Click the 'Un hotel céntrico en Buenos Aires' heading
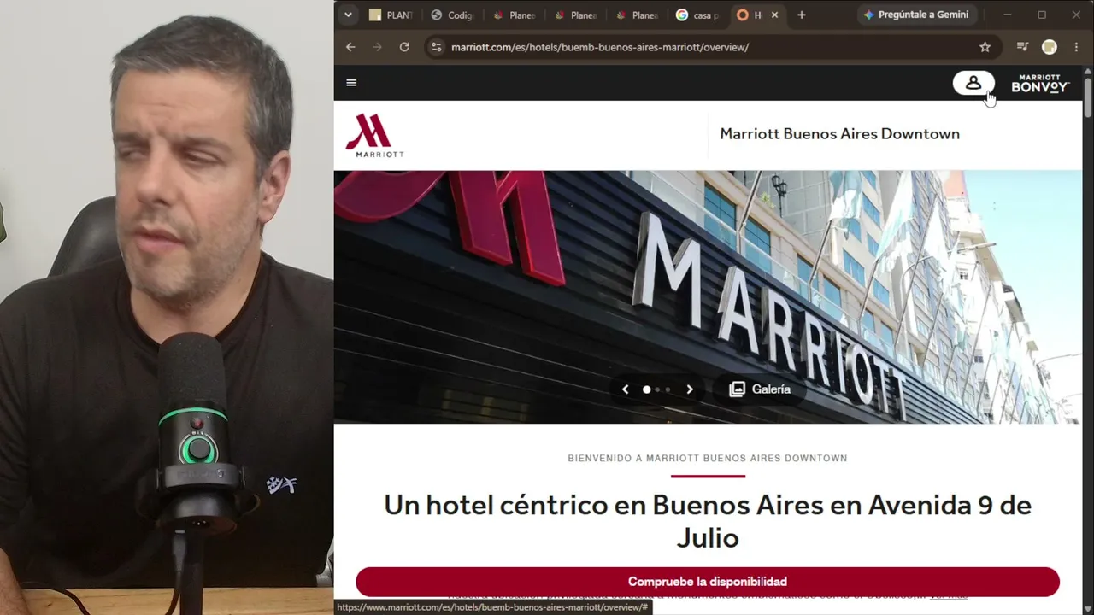Viewport: 1094px width, 615px height. tap(708, 521)
